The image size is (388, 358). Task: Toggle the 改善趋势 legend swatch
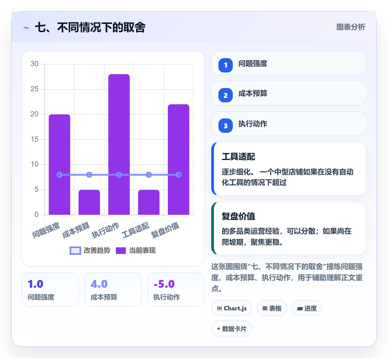(75, 251)
